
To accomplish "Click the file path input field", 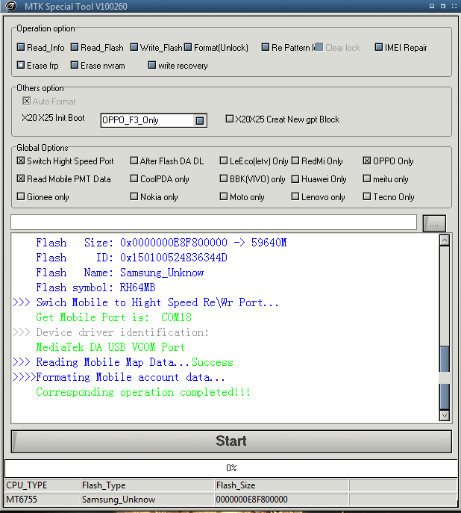I will [x=213, y=223].
